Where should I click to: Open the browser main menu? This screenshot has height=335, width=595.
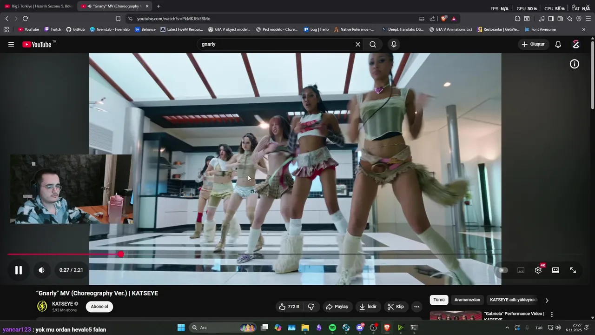tap(588, 19)
